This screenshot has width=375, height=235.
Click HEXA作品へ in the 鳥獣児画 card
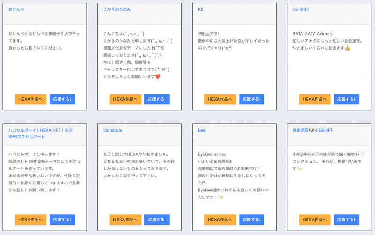pyautogui.click(x=315, y=220)
